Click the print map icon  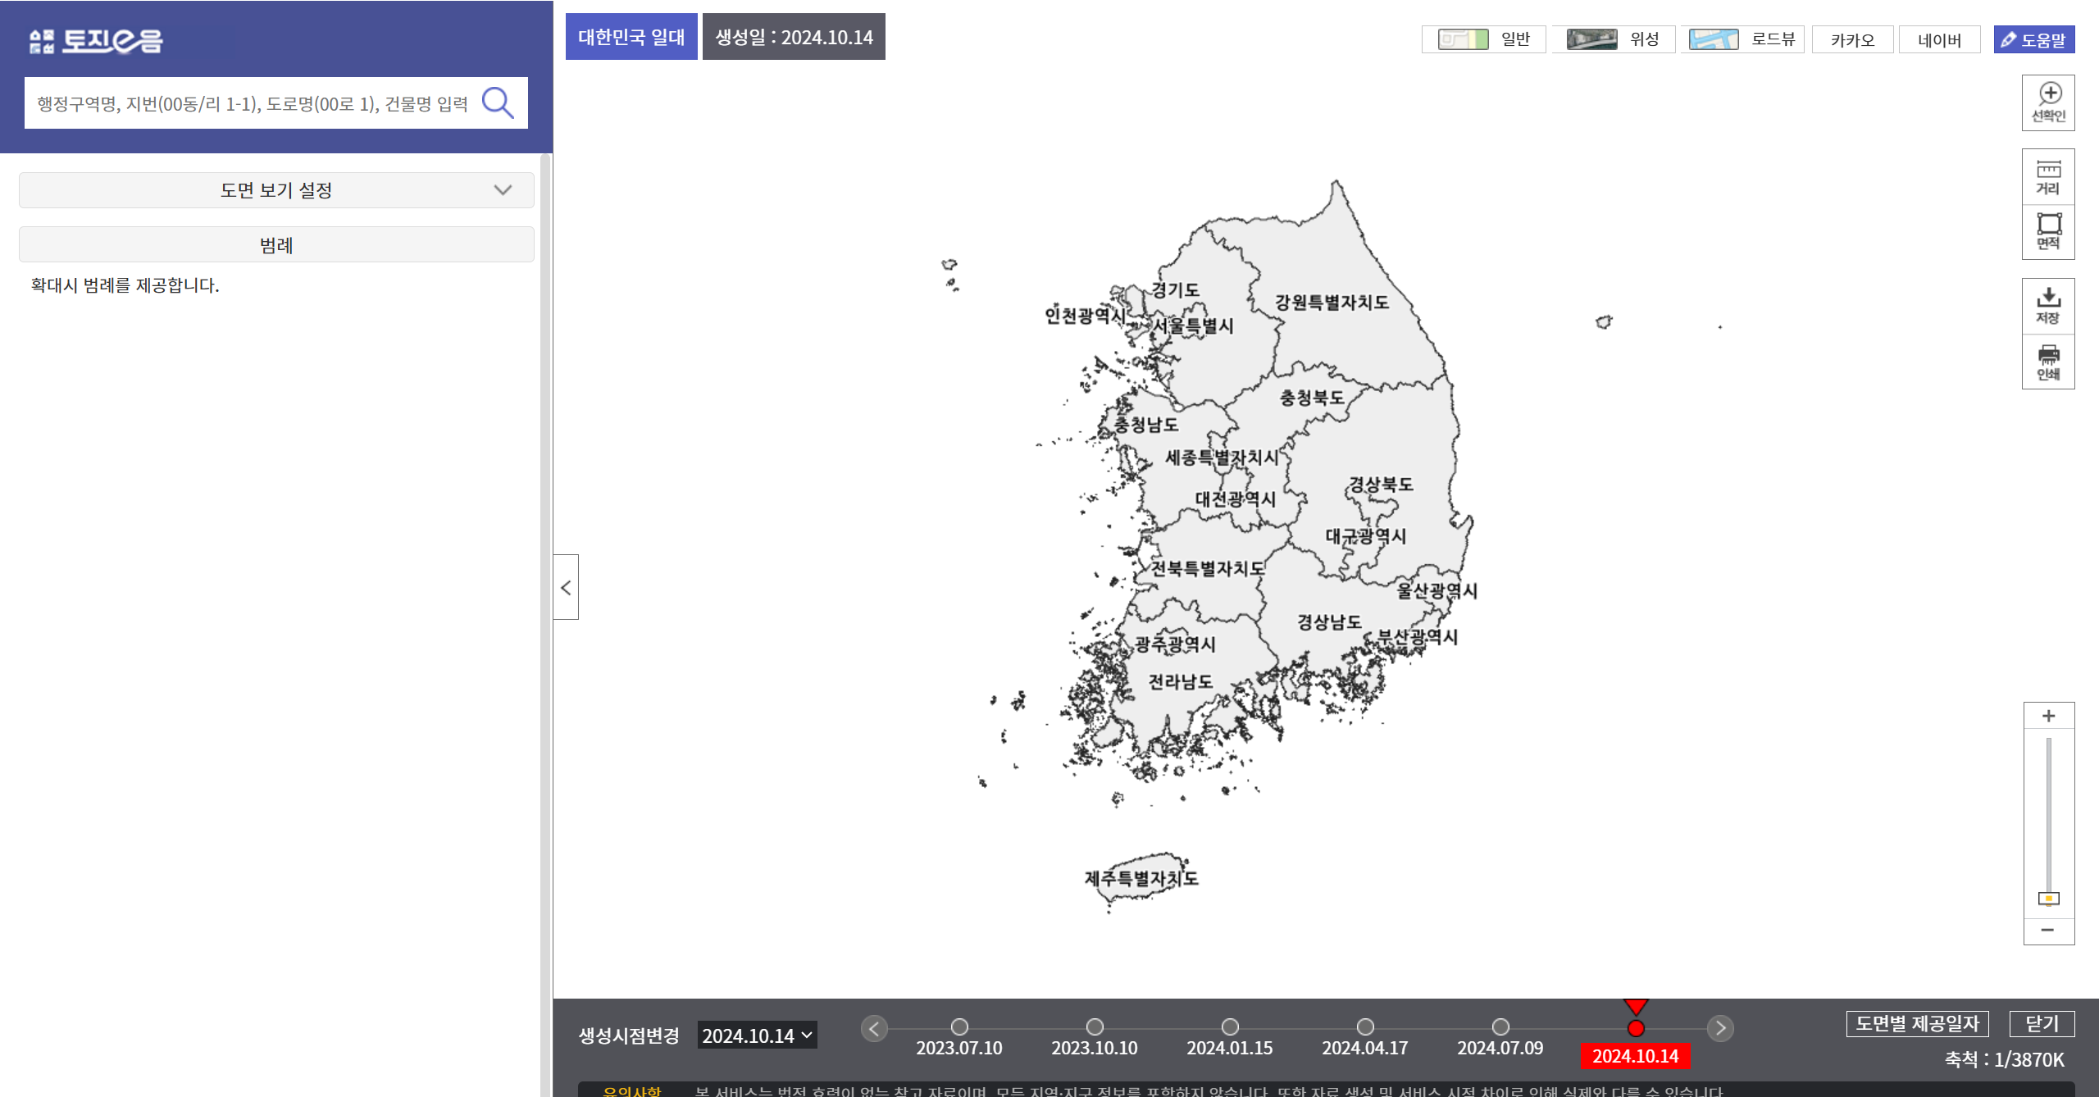coord(2047,362)
